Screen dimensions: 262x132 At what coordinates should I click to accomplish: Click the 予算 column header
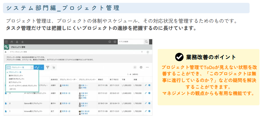[x=123, y=80]
